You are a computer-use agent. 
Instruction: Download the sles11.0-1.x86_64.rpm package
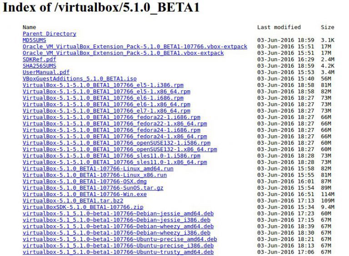pyautogui.click(x=115, y=162)
